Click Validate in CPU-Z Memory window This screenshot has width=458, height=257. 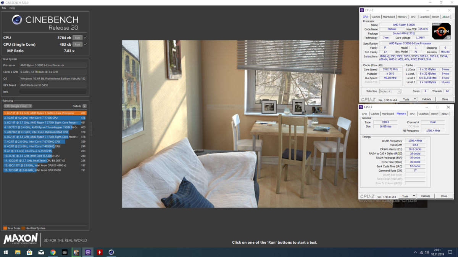(x=426, y=196)
